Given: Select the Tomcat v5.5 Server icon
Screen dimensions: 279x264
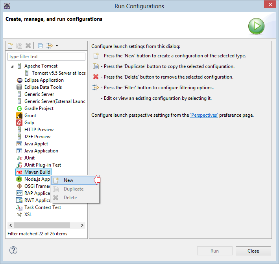Looking at the screenshot, I should point(27,73).
